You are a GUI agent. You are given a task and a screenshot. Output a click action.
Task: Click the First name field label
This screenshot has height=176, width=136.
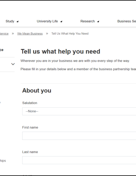[30, 128]
